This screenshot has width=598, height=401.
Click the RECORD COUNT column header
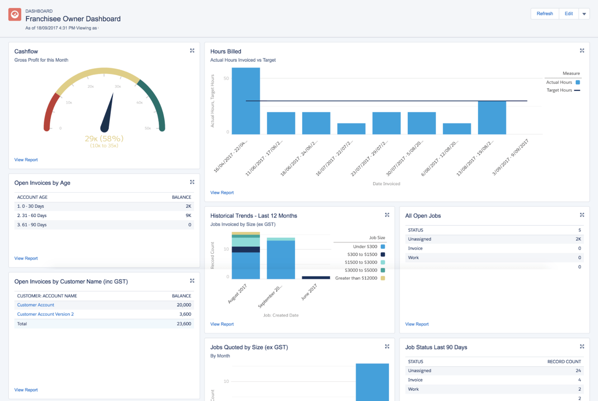(x=564, y=361)
